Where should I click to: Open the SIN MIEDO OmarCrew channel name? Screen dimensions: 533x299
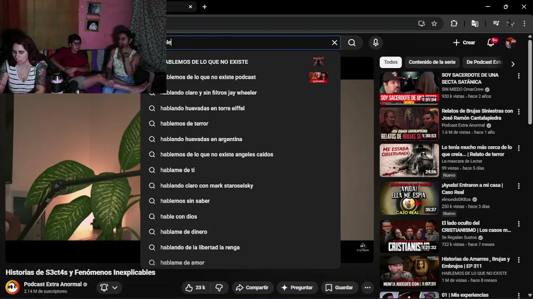[463, 89]
